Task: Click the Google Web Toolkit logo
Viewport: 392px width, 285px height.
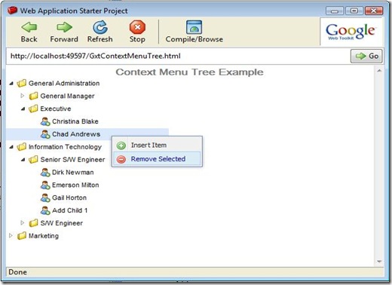Action: 351,32
